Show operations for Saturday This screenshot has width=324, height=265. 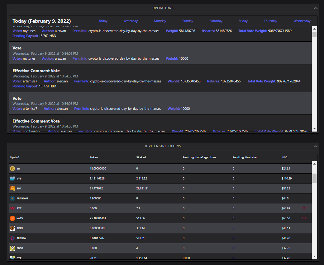tap(216, 21)
